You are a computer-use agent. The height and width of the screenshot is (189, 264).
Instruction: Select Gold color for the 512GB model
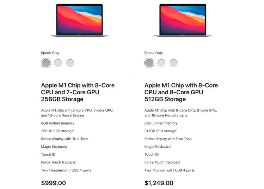point(161,63)
